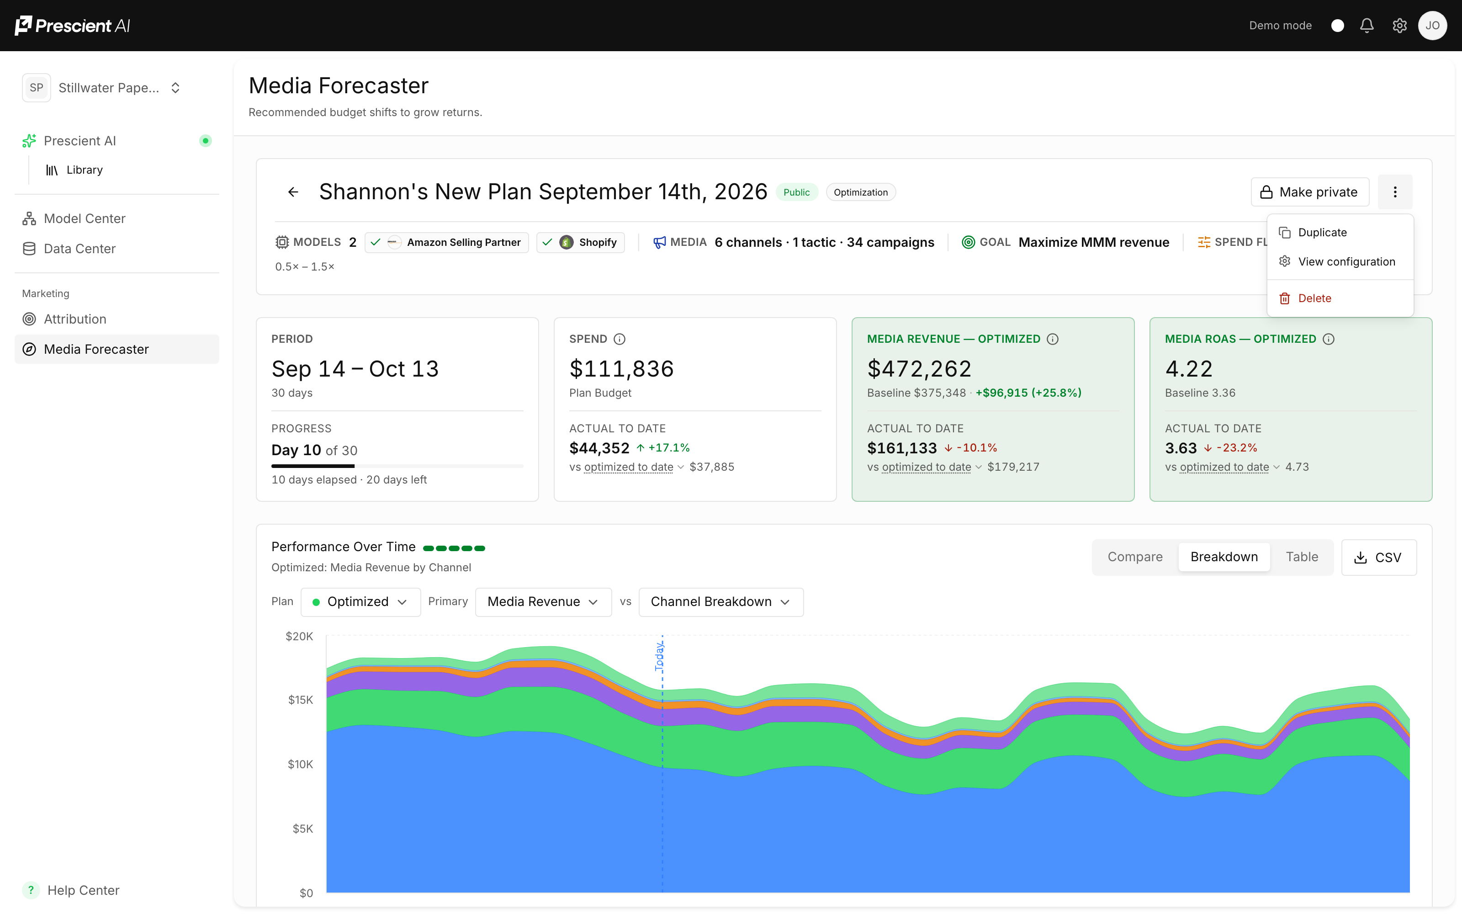The image size is (1462, 914).
Task: Click the Public badge
Action: point(796,192)
